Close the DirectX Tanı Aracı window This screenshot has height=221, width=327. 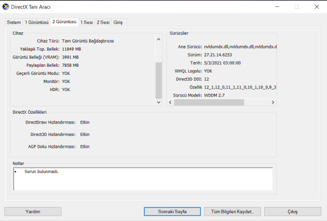pyautogui.click(x=317, y=6)
